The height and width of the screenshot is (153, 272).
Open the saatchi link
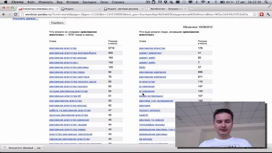(144, 115)
